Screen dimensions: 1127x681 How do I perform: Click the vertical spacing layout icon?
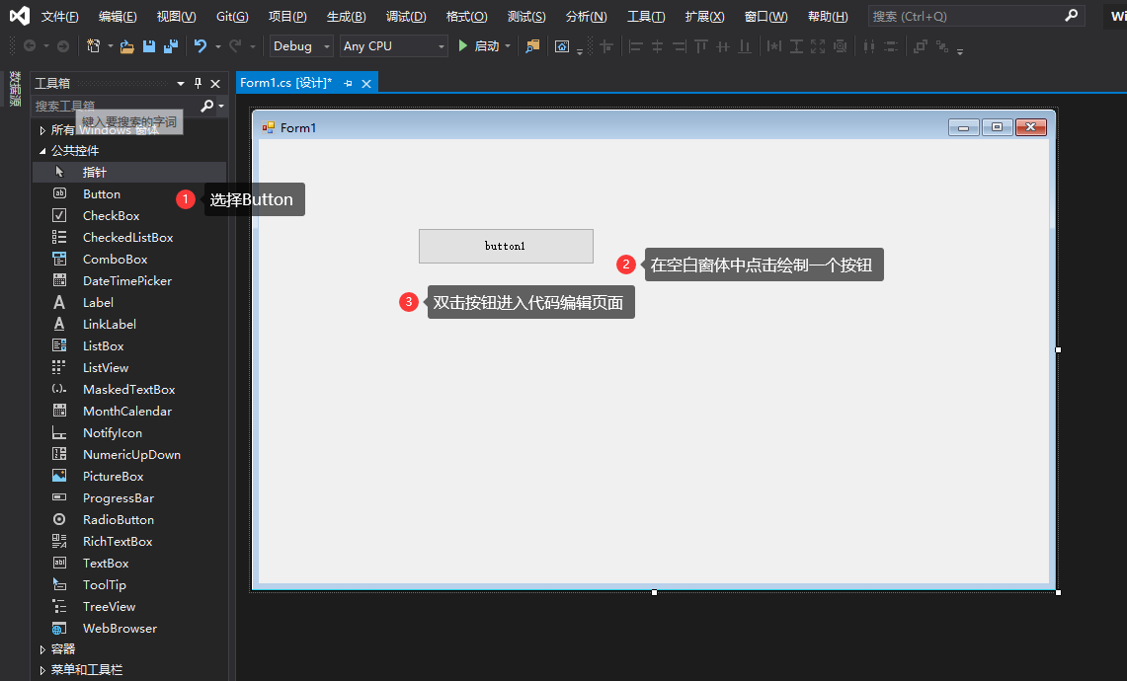(891, 46)
